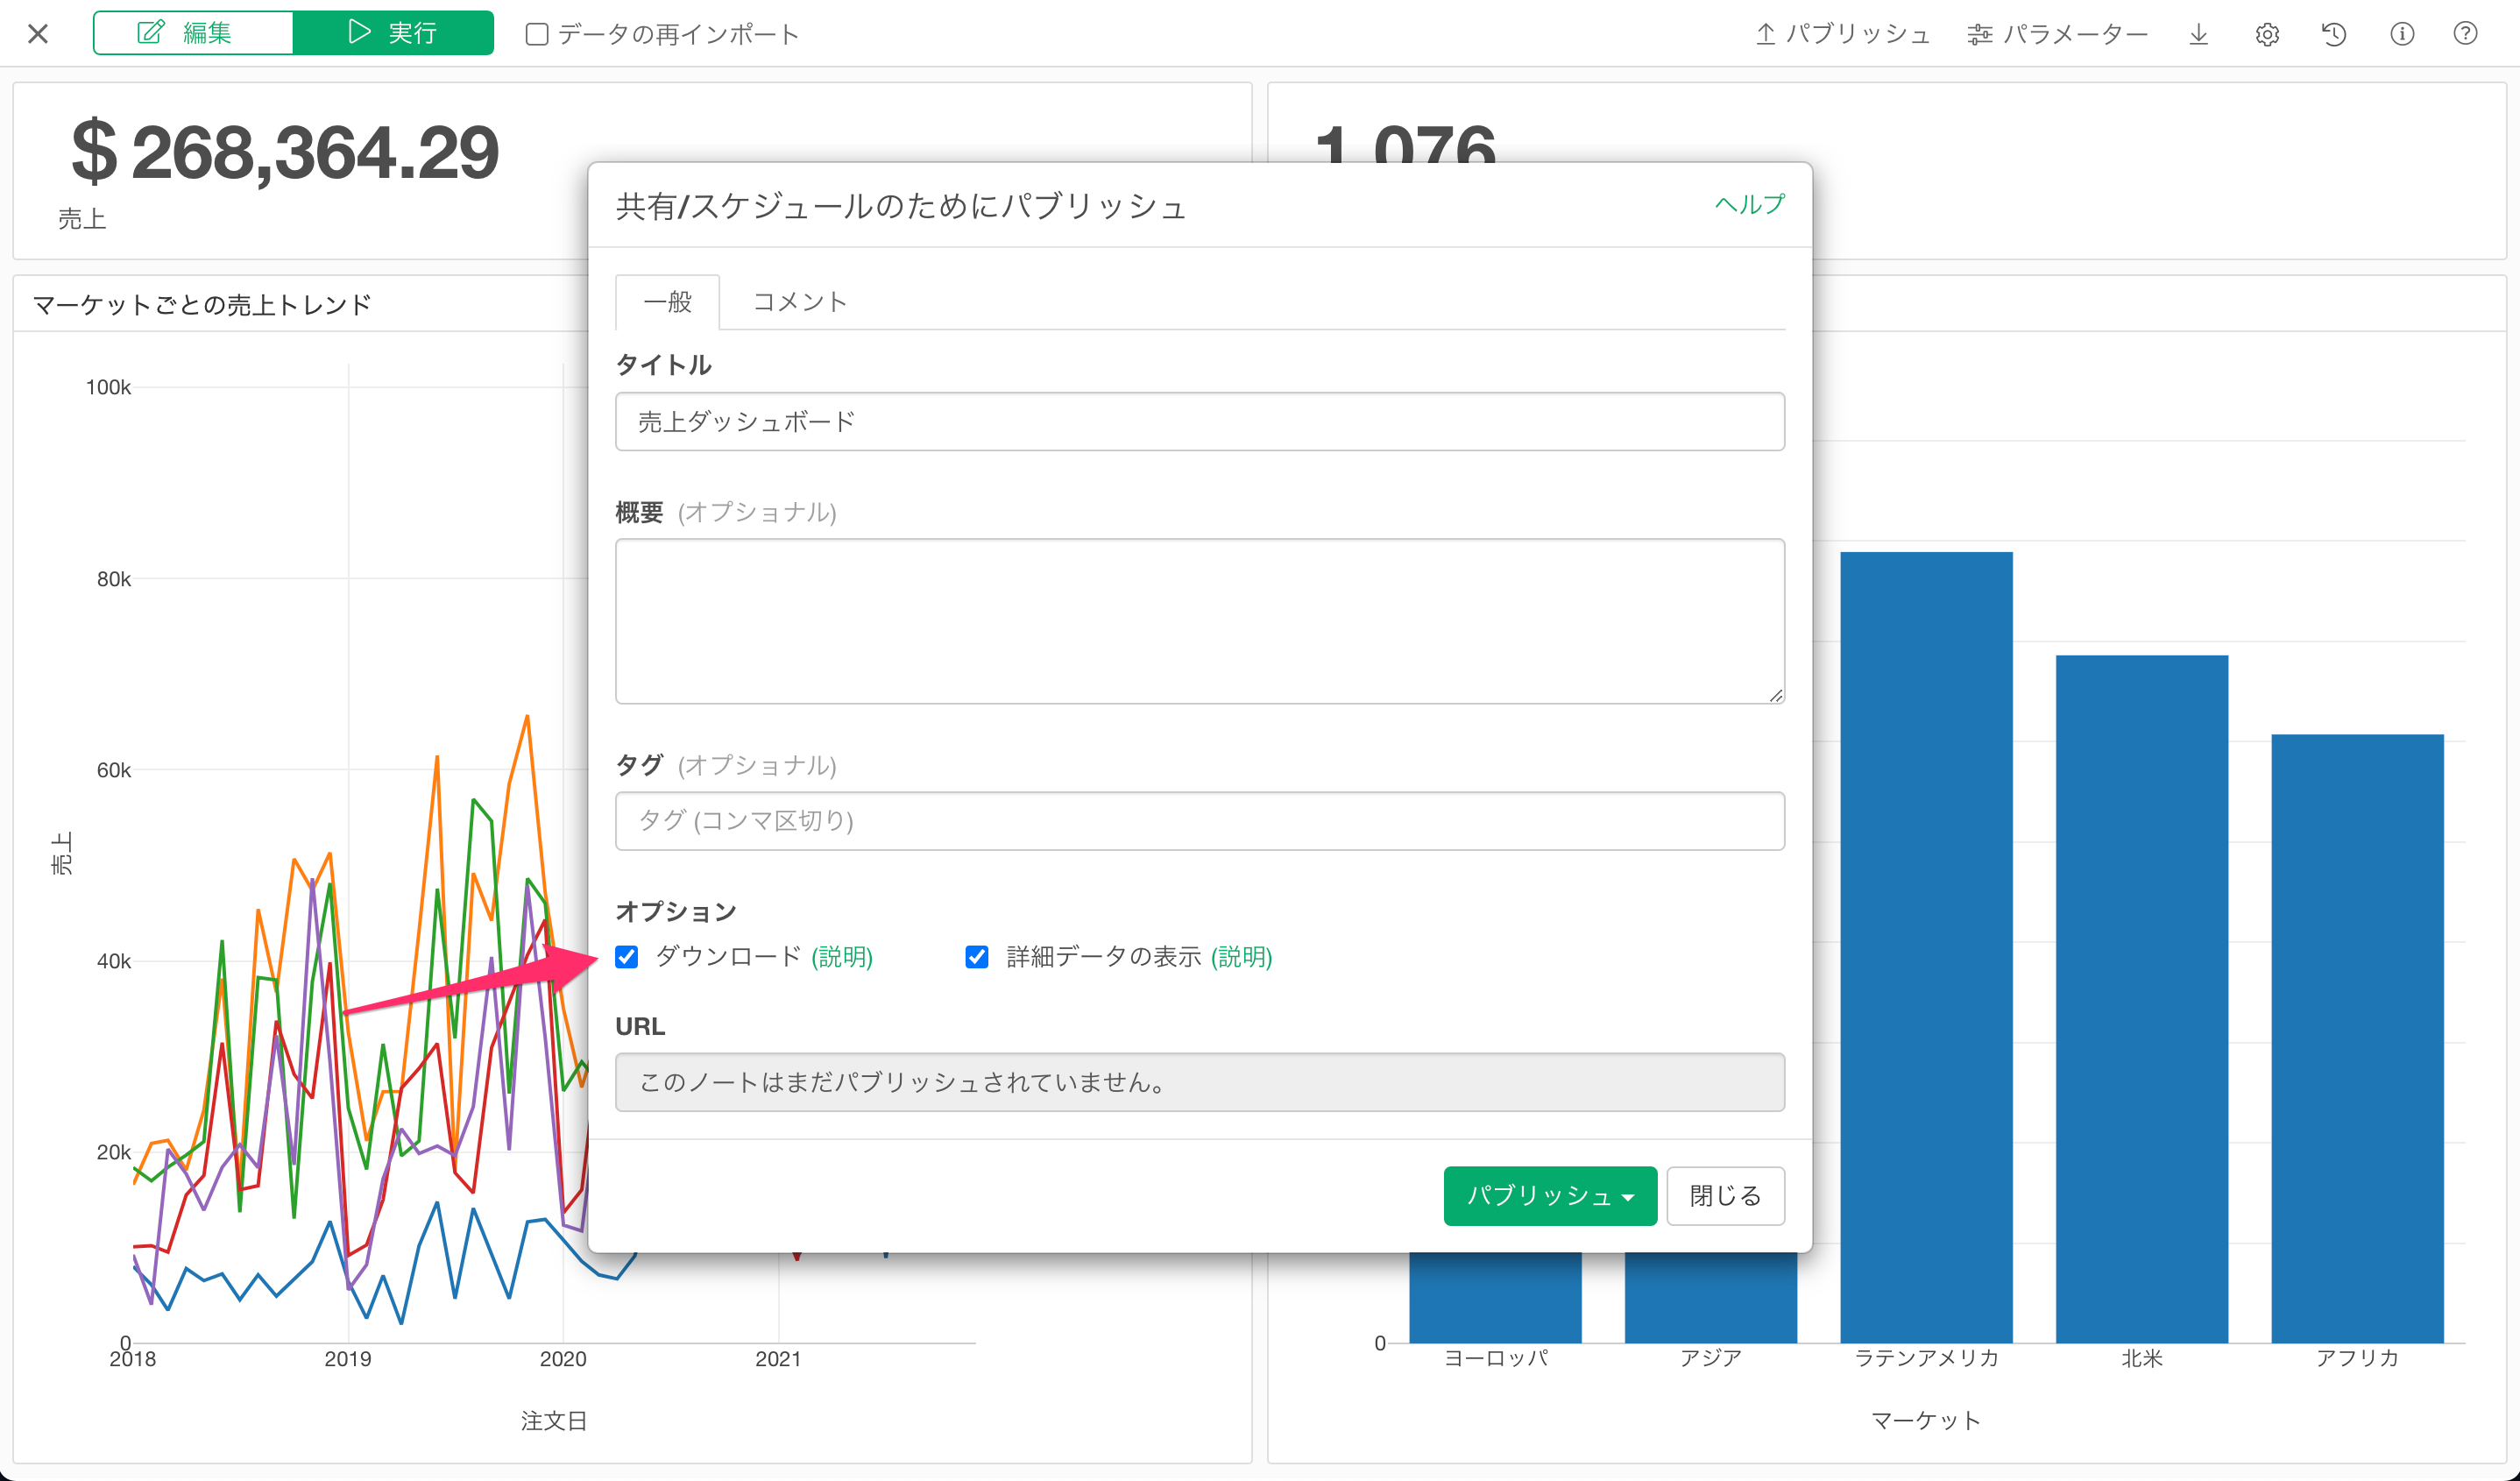
Task: Focus the タグ comma-separated input field
Action: pyautogui.click(x=1199, y=821)
